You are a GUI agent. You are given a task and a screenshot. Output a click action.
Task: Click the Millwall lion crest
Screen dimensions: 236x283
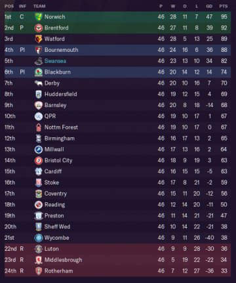tap(39, 150)
